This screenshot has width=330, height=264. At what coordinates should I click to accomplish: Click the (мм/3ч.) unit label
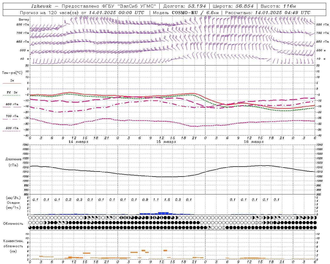pyautogui.click(x=13, y=198)
